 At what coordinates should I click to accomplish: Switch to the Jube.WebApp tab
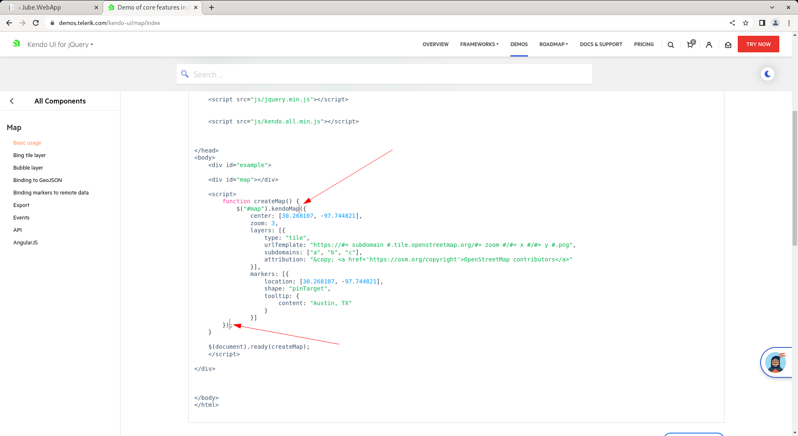(x=51, y=7)
